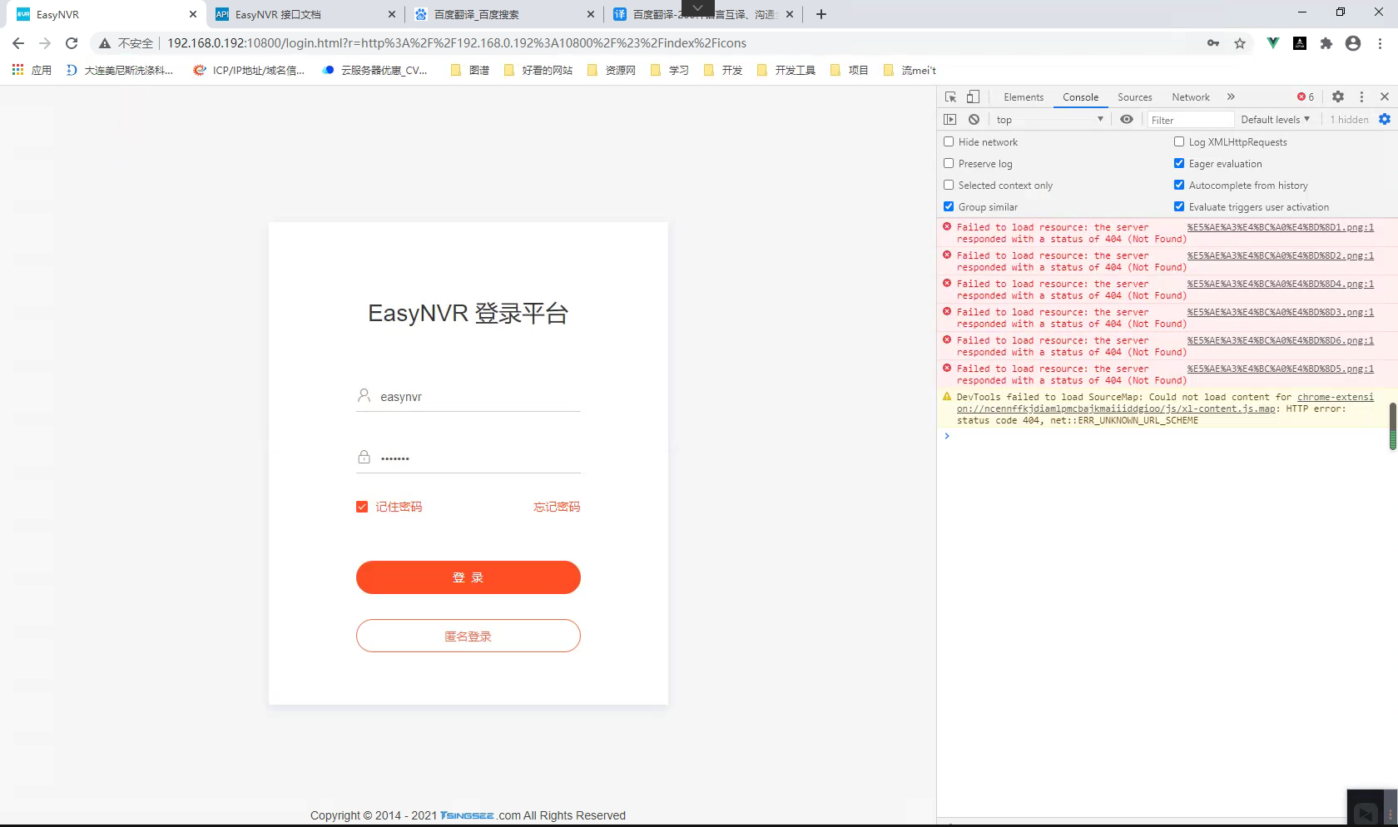Close the EasyNVR 接口文档 tab
The height and width of the screenshot is (827, 1398).
tap(393, 14)
